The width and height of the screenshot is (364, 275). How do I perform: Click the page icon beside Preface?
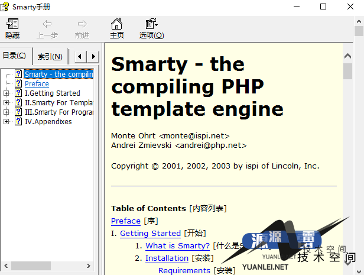pos(18,83)
